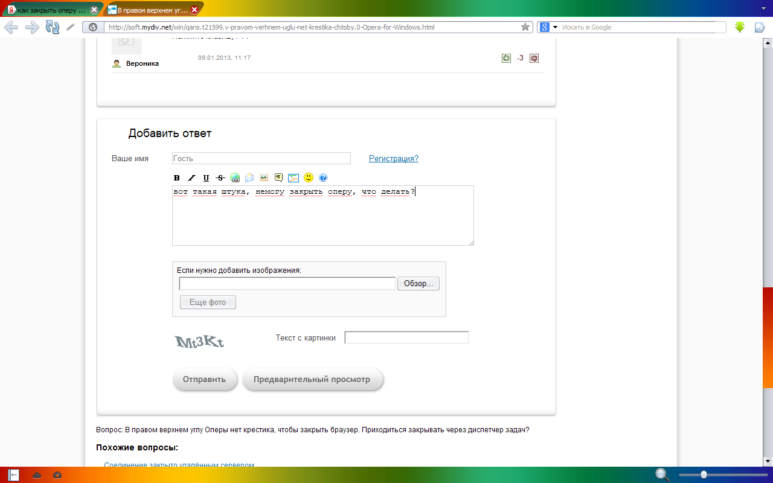Click the 'Предварительный просмотр' button

pos(313,379)
